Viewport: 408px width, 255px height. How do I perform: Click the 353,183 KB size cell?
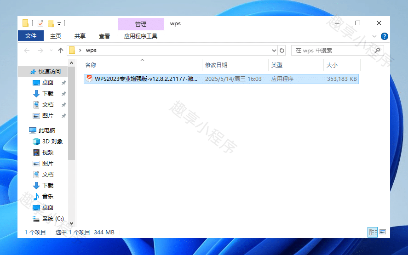342,79
